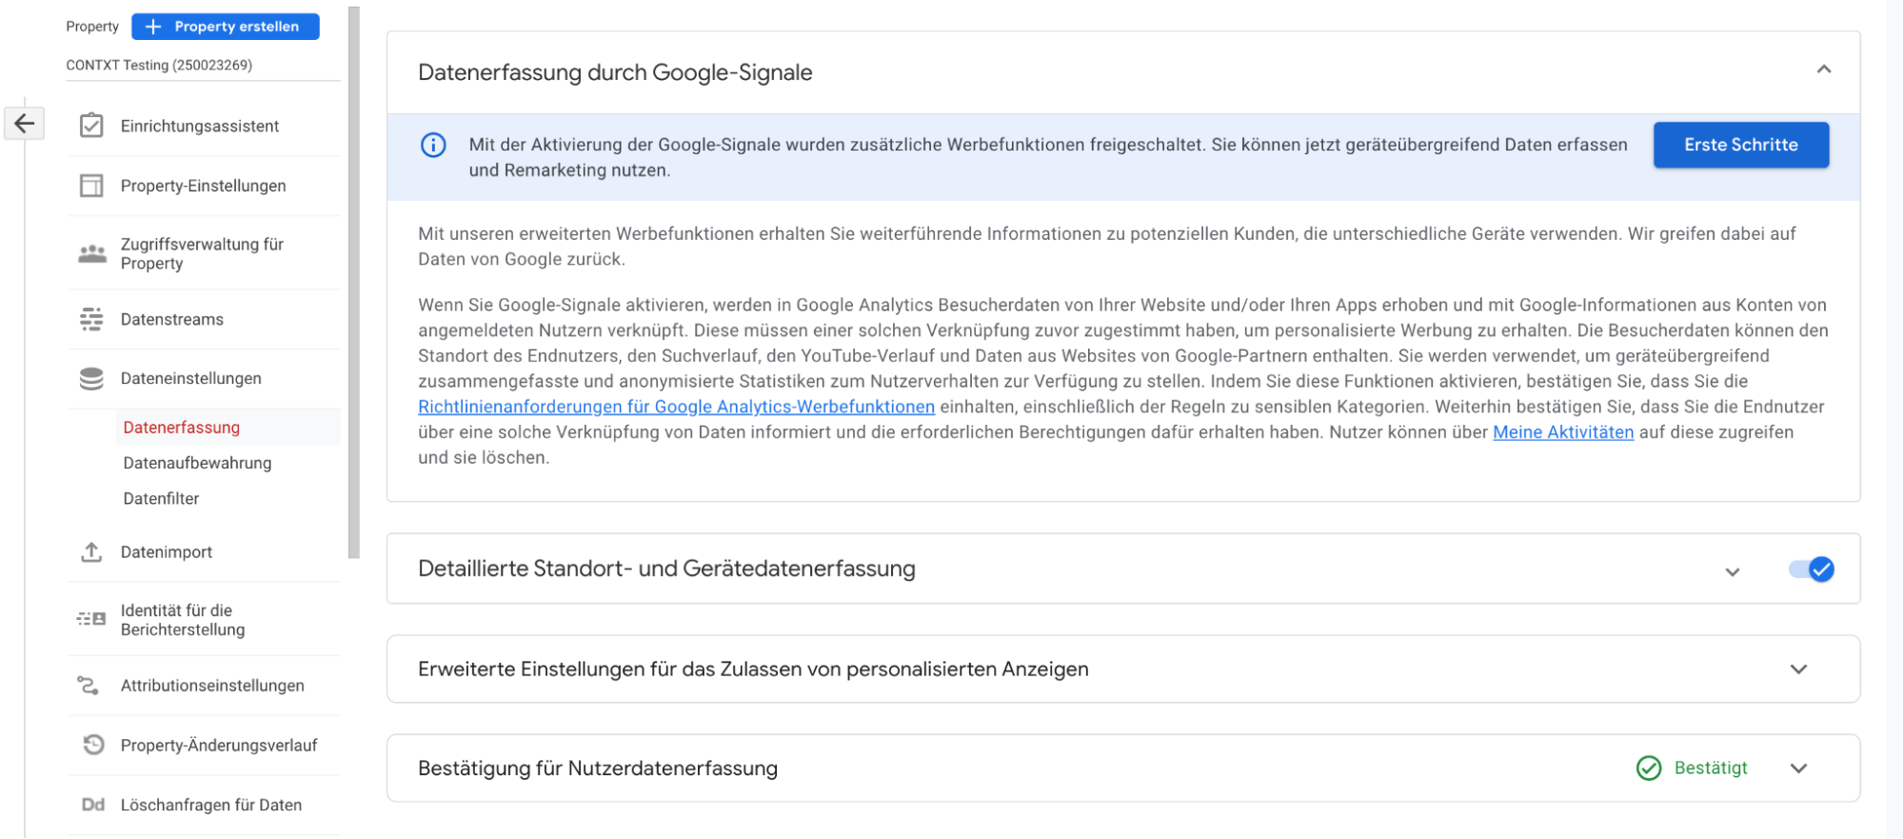
Task: Open Property-Einstellungen menu item
Action: 204,186
